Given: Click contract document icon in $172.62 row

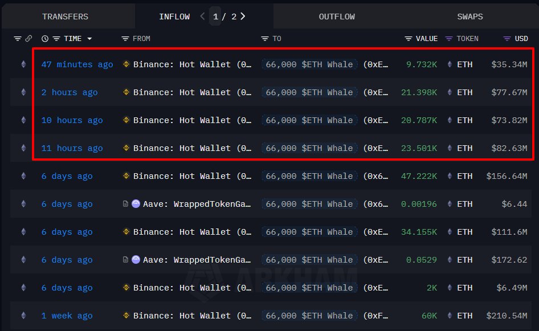Looking at the screenshot, I should (125, 260).
